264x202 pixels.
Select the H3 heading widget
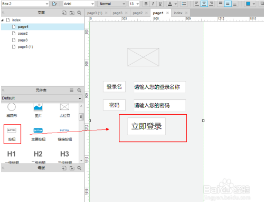pos(64,156)
